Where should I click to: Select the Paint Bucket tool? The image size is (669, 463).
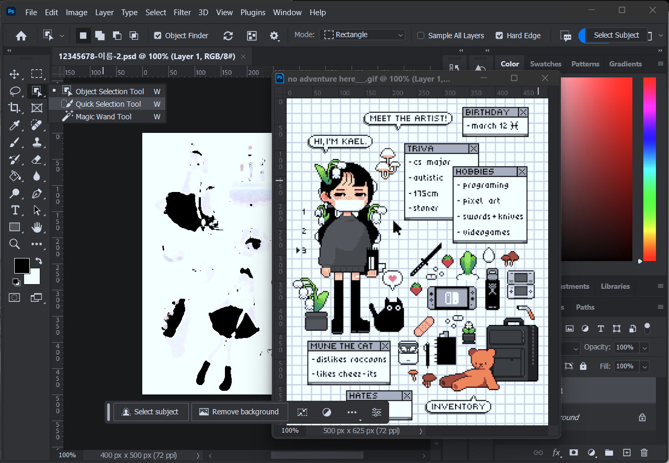(15, 176)
